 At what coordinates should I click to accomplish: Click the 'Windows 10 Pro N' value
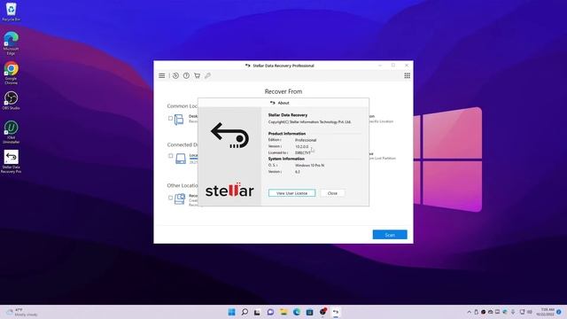click(x=309, y=166)
